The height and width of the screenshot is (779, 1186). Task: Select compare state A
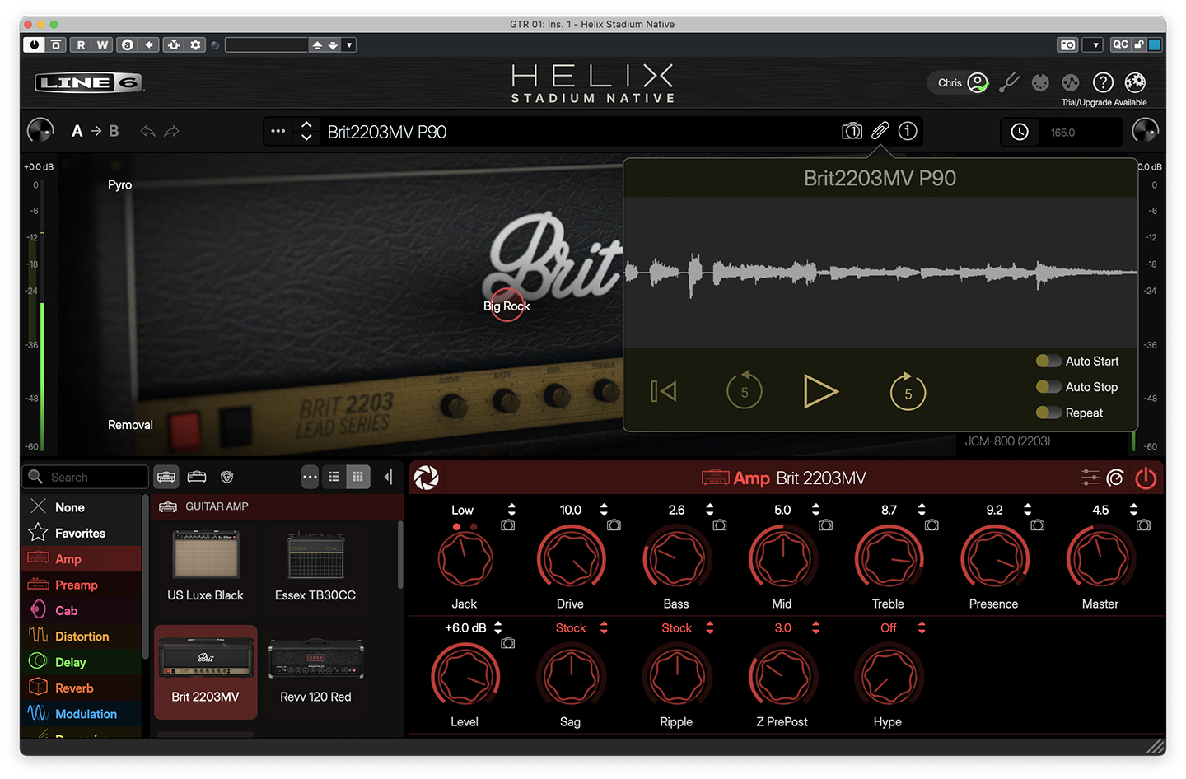click(77, 131)
